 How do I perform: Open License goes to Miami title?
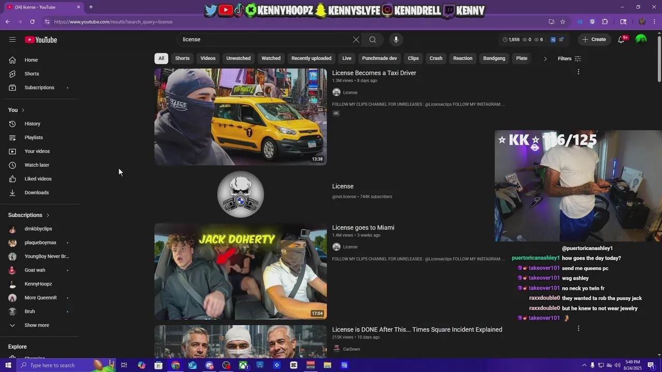(363, 228)
